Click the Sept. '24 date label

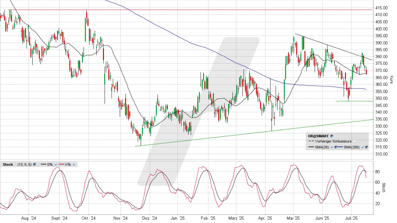59,218
